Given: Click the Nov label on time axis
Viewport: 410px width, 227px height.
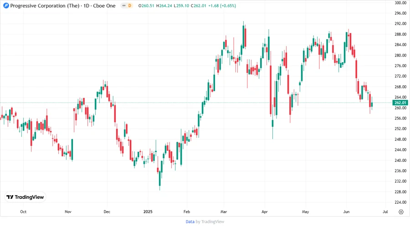Looking at the screenshot, I should (68, 212).
